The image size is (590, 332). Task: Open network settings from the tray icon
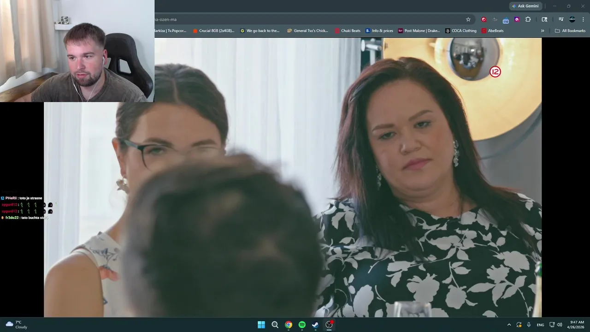point(552,325)
